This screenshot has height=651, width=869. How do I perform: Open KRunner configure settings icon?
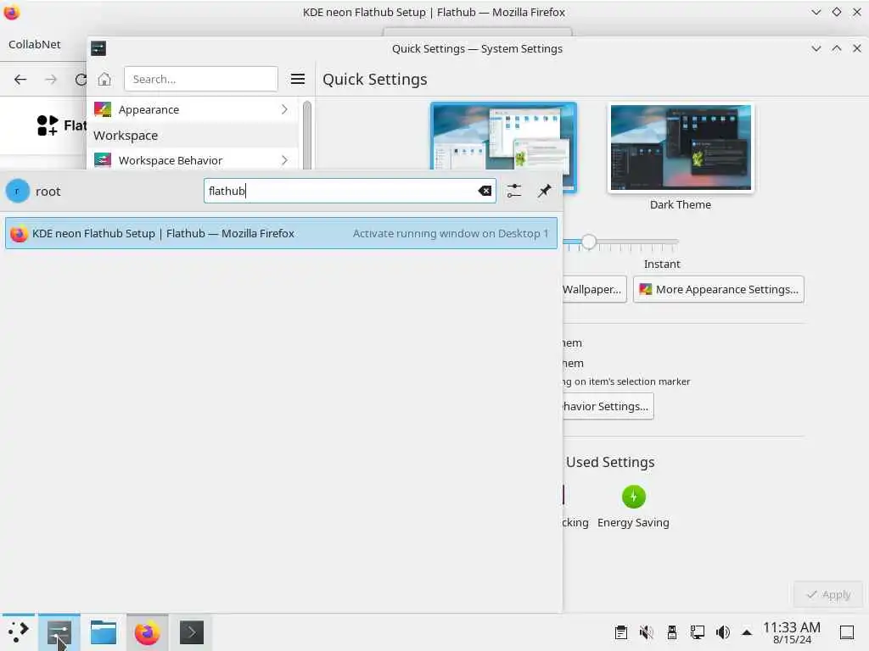click(513, 191)
